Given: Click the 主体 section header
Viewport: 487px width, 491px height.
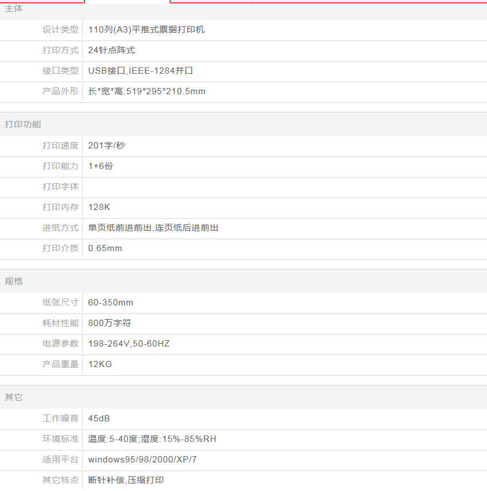Looking at the screenshot, I should (14, 9).
